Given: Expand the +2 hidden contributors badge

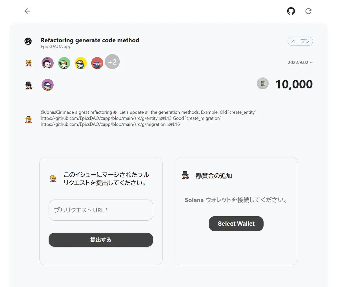Looking at the screenshot, I should coord(112,62).
